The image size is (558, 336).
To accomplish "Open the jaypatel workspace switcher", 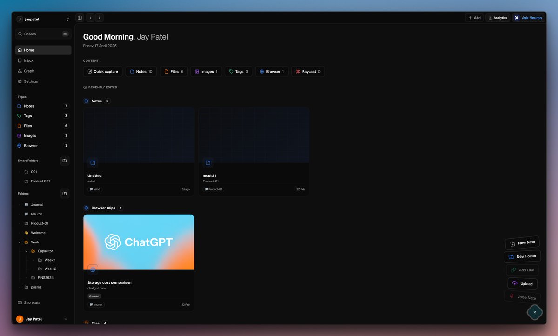I will click(43, 19).
